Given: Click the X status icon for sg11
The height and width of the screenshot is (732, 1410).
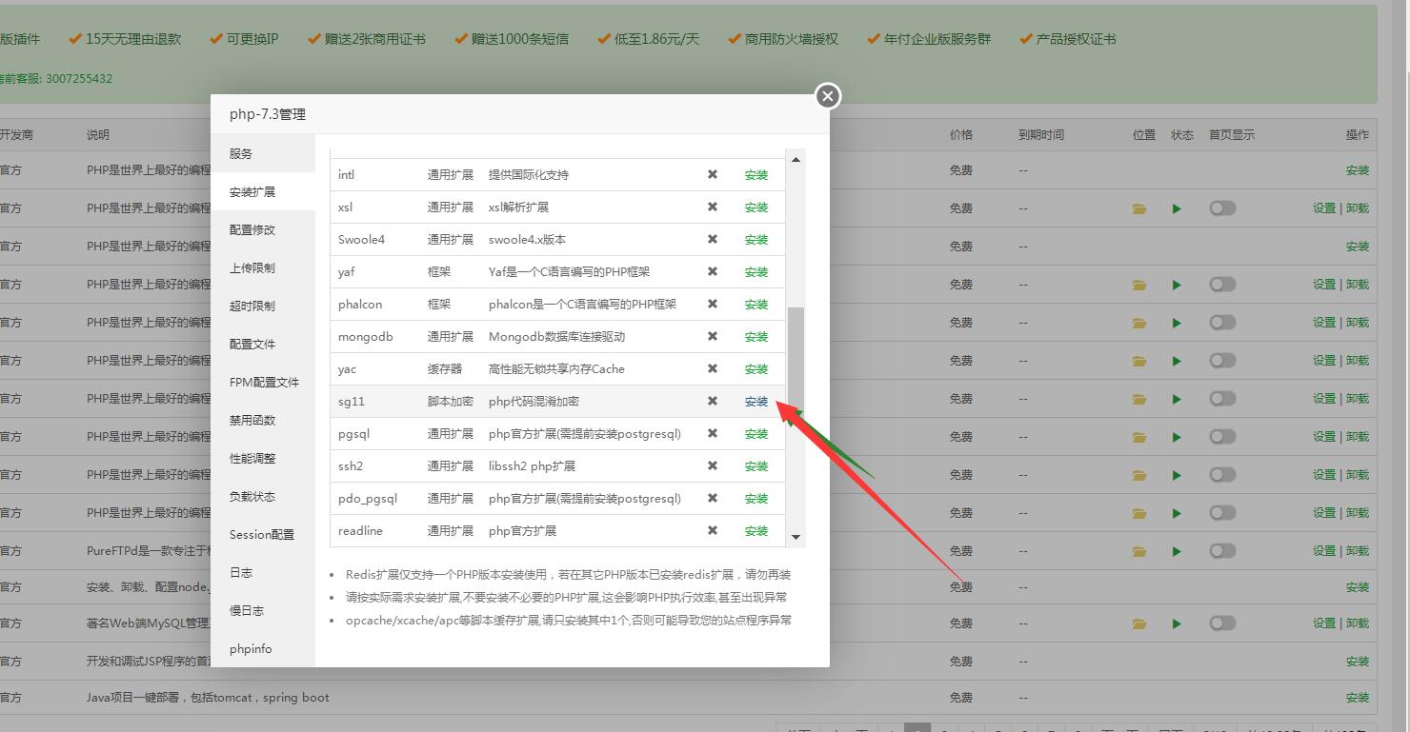Looking at the screenshot, I should click(x=712, y=401).
